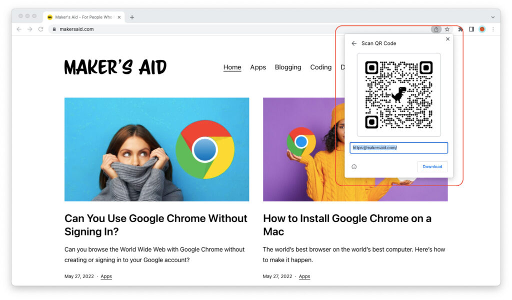Open the woman with Chrome logo thumbnail
The image size is (512, 300).
click(x=156, y=149)
